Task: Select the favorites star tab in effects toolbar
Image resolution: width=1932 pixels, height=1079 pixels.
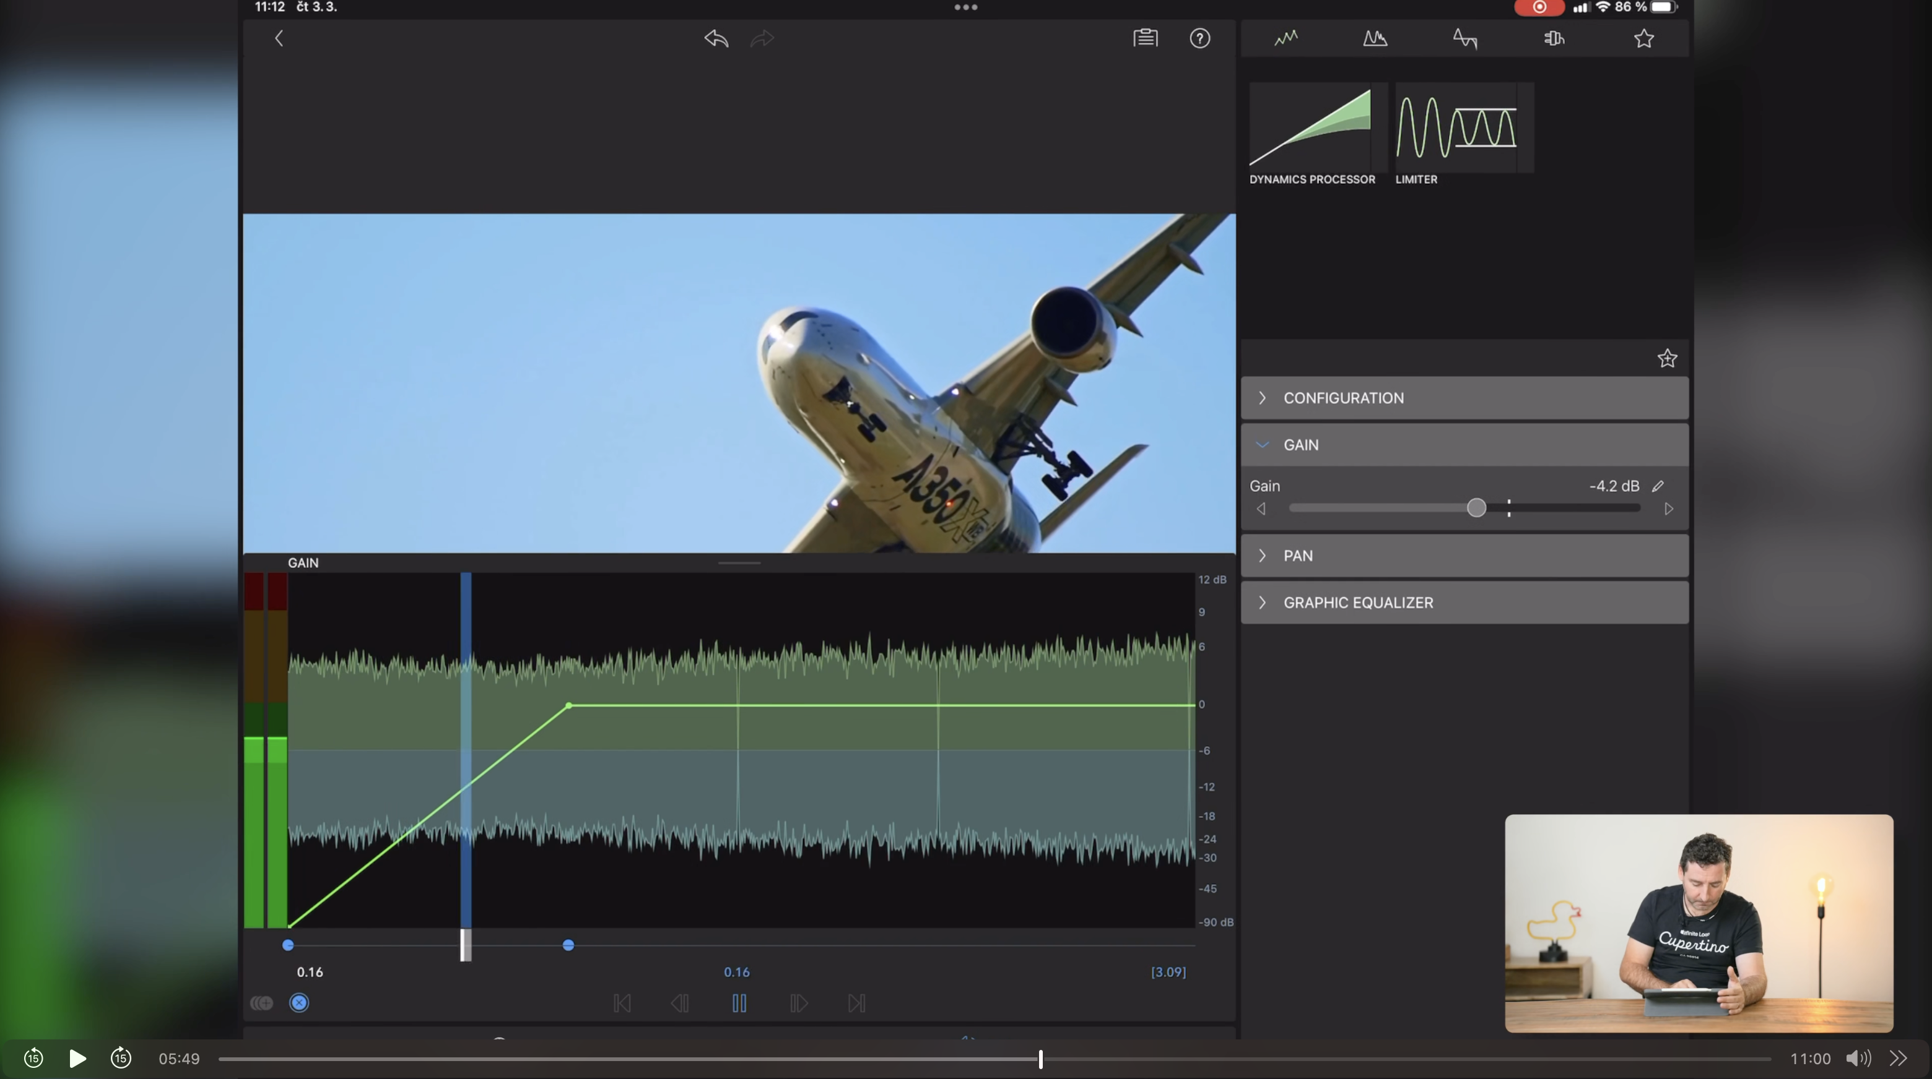Action: click(x=1643, y=38)
